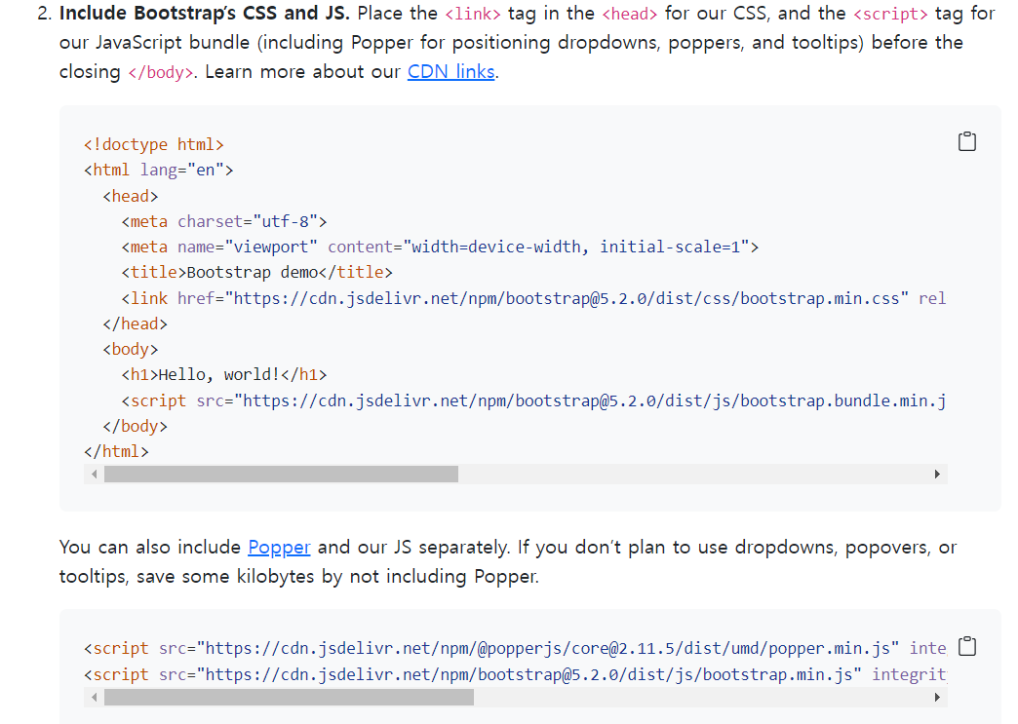Follow the Popper link
Image resolution: width=1018 pixels, height=724 pixels.
(279, 547)
